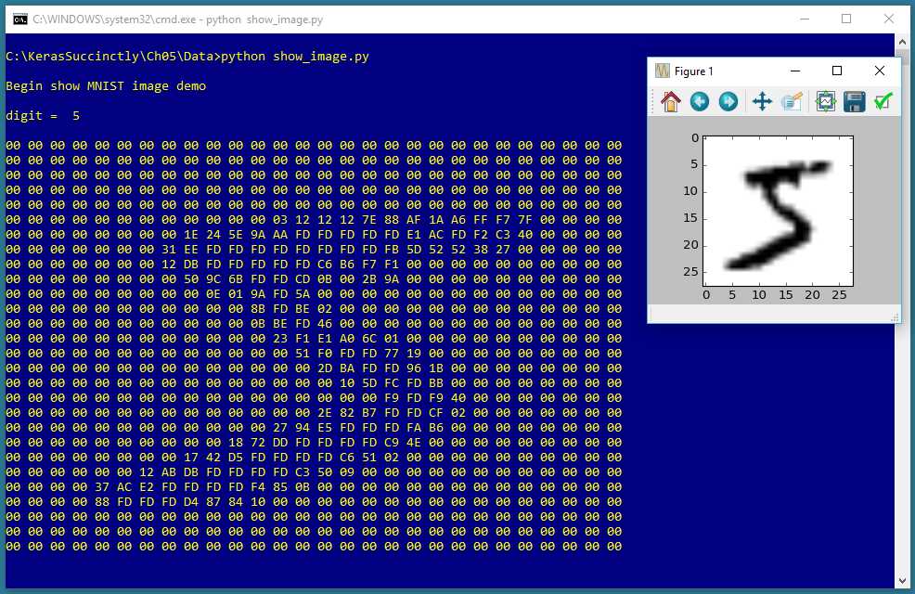The width and height of the screenshot is (915, 594).
Task: Click the matplotlib icon in Figure 1 titlebar
Action: point(661,71)
